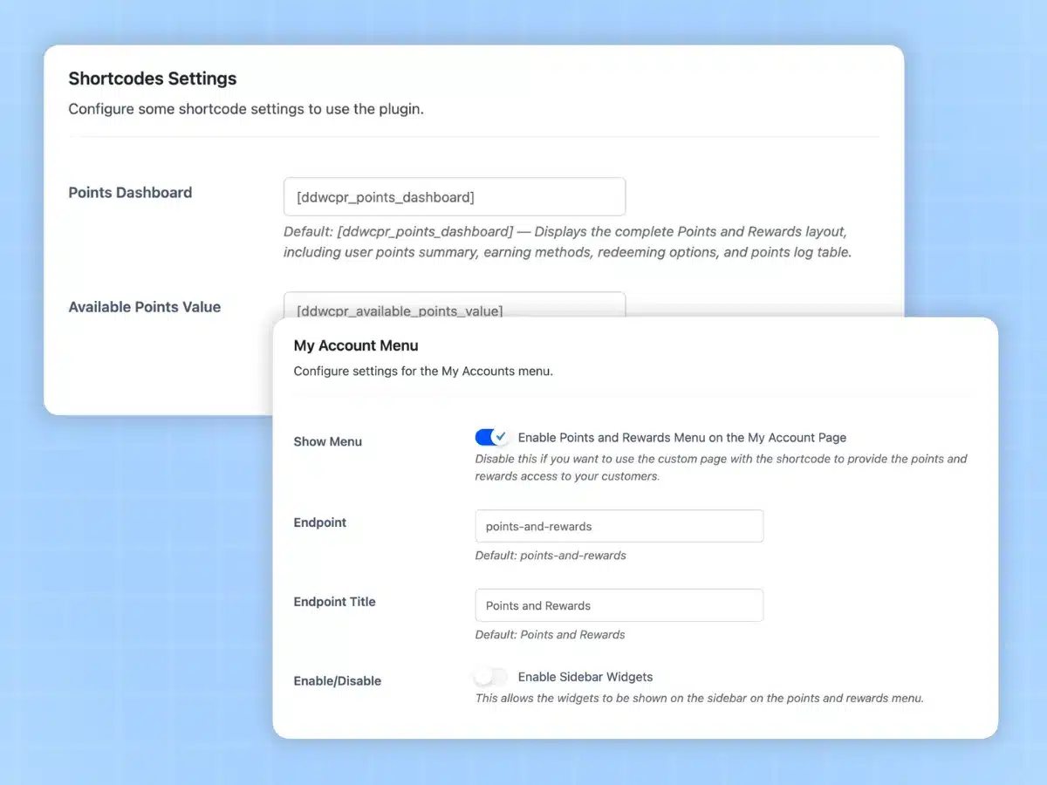Screen dimensions: 1047x785
Task: Click the Shortcodes Settings heading
Action: click(x=153, y=78)
